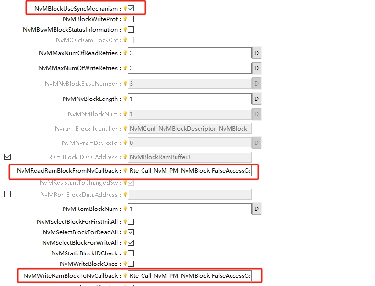Click lightbulb icon next to NvMBlockWriteProt
The width and height of the screenshot is (375, 286).
tap(125, 19)
